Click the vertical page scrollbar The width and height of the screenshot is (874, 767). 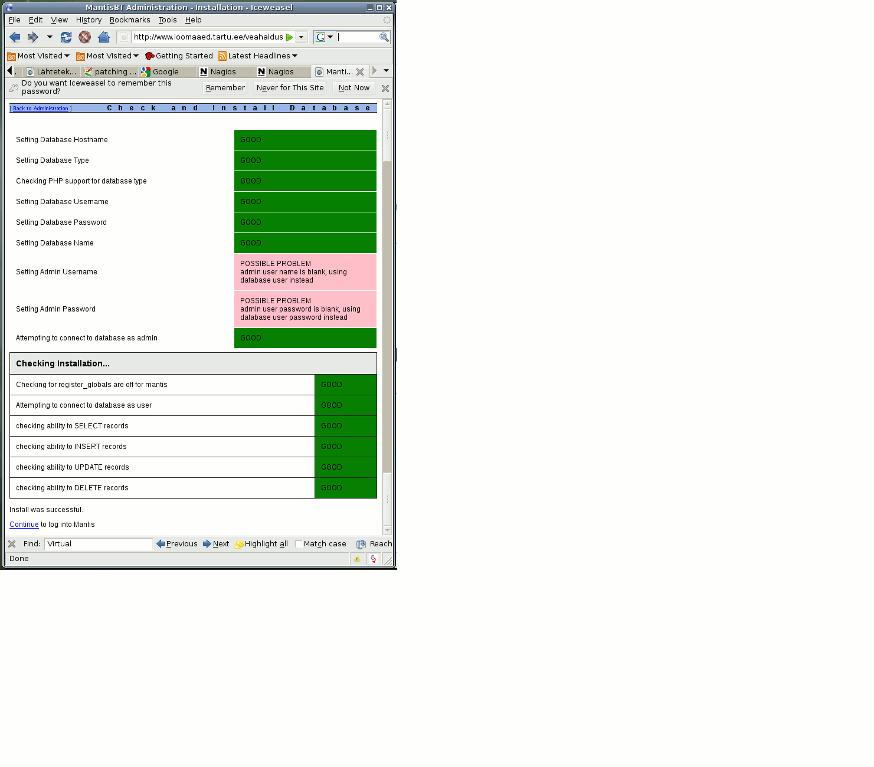tap(387, 319)
